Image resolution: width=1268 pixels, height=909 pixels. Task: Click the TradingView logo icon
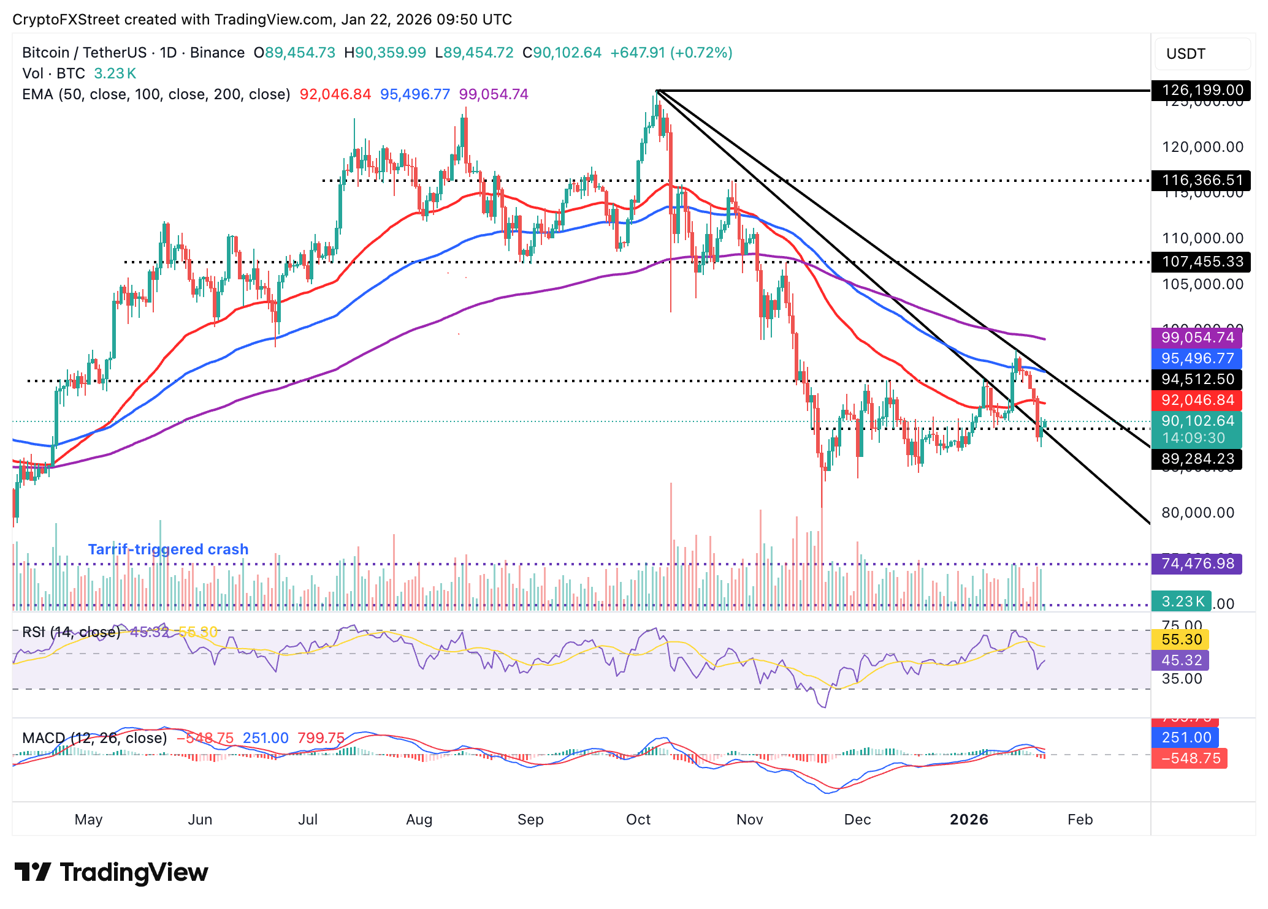32,872
